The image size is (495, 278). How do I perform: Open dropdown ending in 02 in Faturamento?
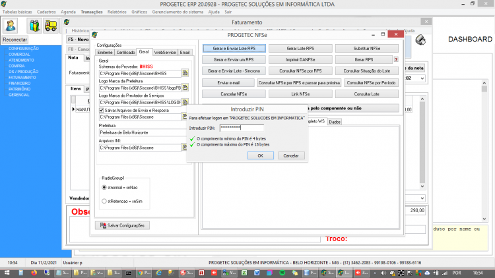tap(422, 78)
